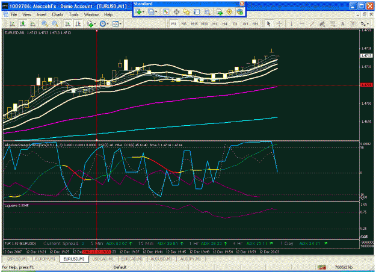This screenshot has width=376, height=272.
Task: Select the cursor arrow tool
Action: click(x=268, y=23)
